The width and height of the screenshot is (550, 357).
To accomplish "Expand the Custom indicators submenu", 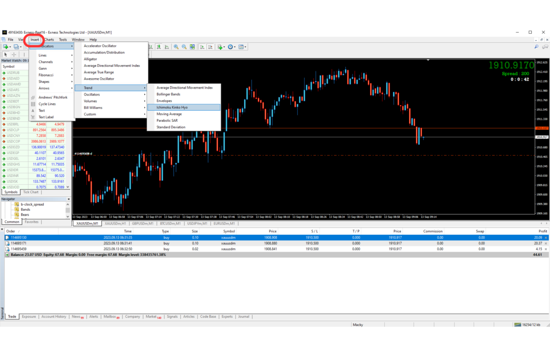I will click(111, 114).
